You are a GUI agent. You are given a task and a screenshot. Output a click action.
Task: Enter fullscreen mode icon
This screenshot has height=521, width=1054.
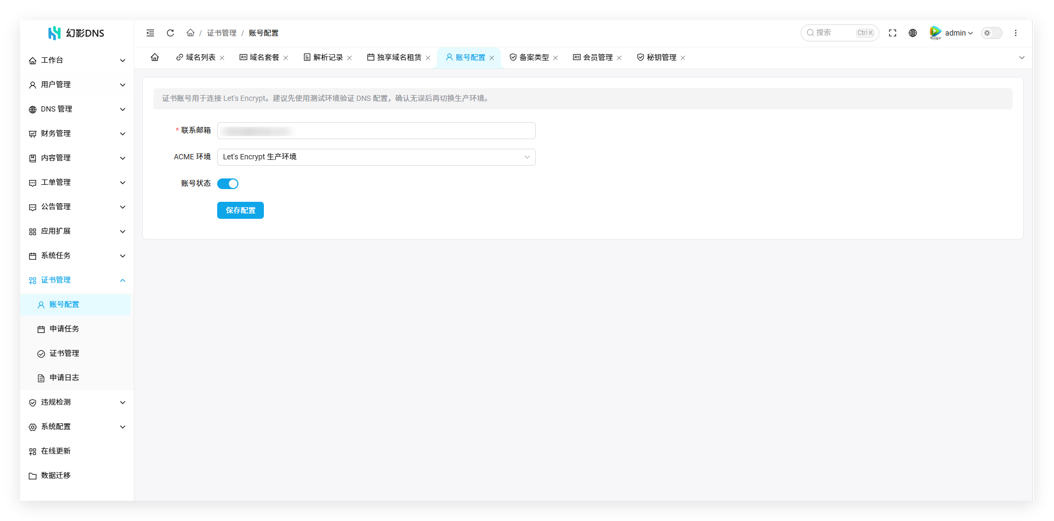pos(893,33)
